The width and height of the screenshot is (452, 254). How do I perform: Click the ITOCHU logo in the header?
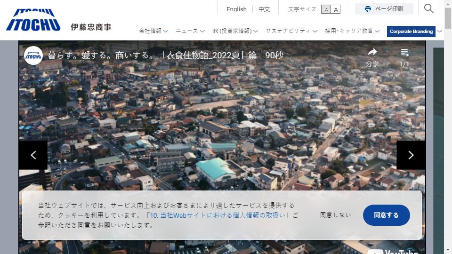click(33, 20)
